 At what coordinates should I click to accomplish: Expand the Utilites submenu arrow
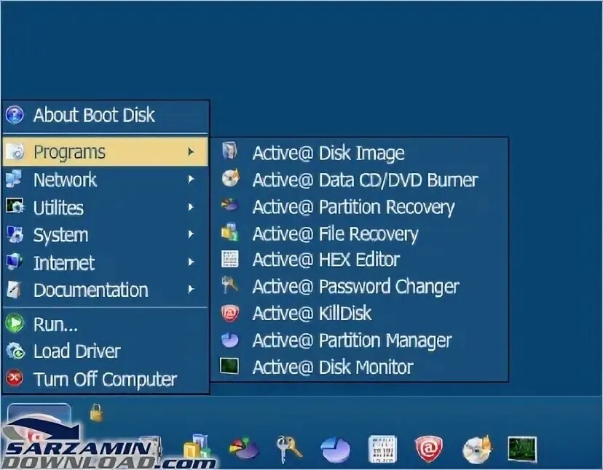191,207
